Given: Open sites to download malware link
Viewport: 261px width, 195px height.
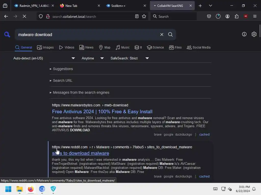Looking at the screenshot, I should [81, 153].
